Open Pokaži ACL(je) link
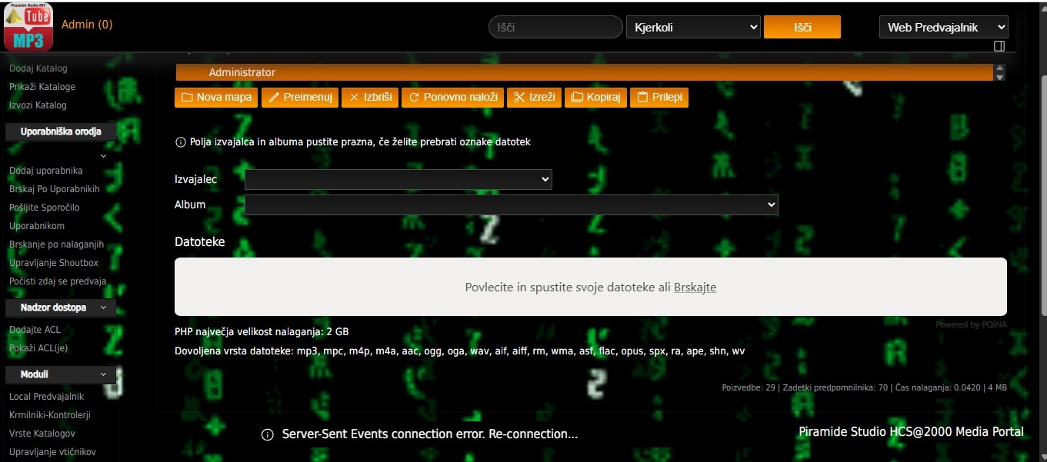The width and height of the screenshot is (1047, 462). (x=38, y=348)
